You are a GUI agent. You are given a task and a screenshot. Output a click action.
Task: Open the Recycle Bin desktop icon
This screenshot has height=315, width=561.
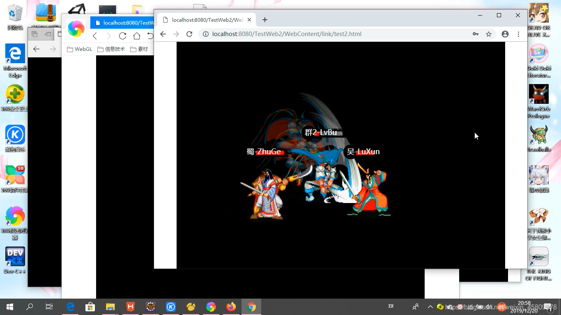pos(15,17)
